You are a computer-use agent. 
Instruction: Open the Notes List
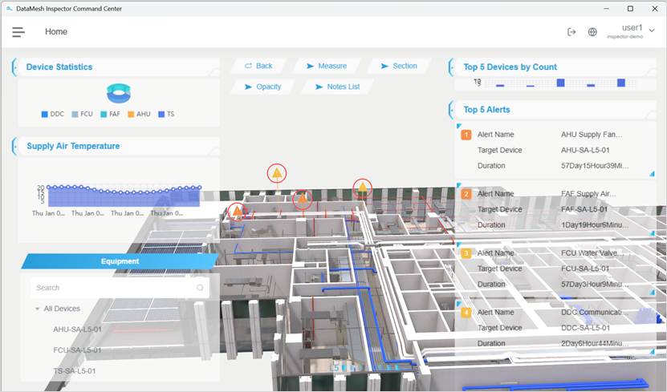337,87
